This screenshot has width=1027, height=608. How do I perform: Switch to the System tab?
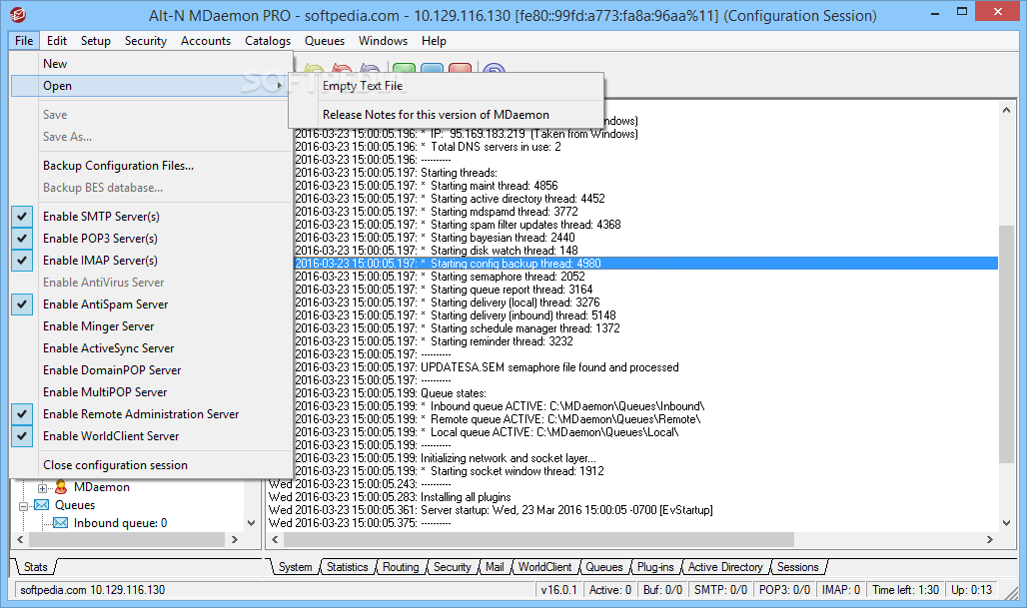tap(295, 567)
